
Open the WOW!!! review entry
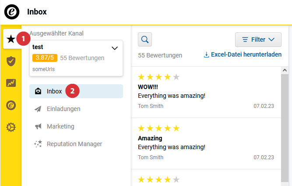click(x=206, y=92)
